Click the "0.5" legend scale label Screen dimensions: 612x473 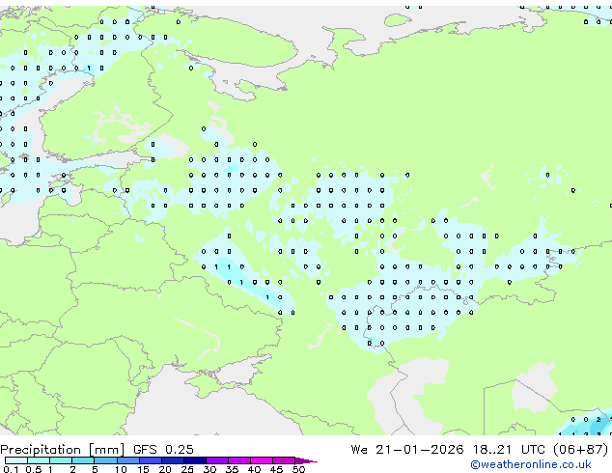34,469
